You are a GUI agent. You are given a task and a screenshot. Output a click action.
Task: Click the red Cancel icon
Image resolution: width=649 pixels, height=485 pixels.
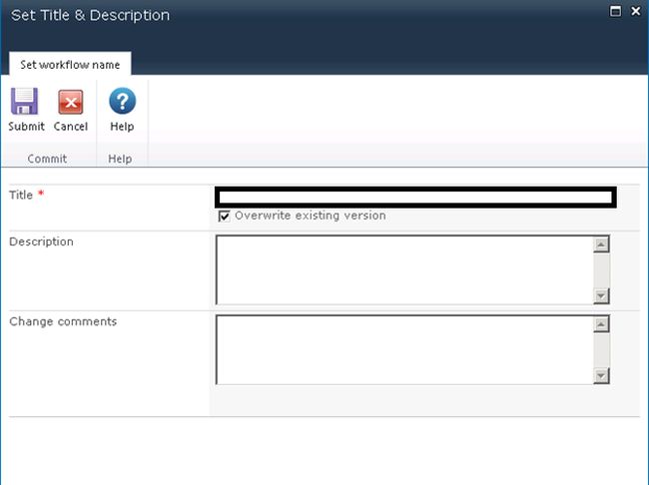[70, 102]
